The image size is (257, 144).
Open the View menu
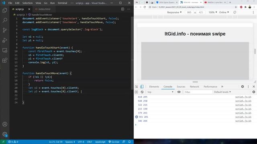point(38,3)
